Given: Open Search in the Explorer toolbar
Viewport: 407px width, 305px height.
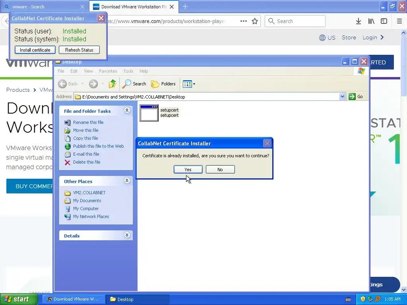Looking at the screenshot, I should pyautogui.click(x=134, y=84).
